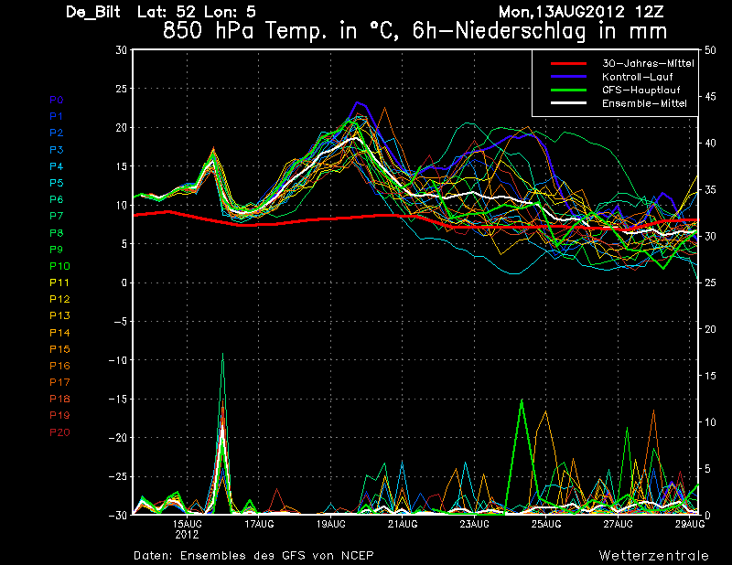Screen dimensions: 732x565
Task: Click the -15 value on left temperature axis
Action: [x=118, y=399]
